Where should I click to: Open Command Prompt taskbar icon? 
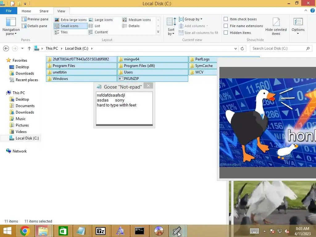pyautogui.click(x=139, y=231)
